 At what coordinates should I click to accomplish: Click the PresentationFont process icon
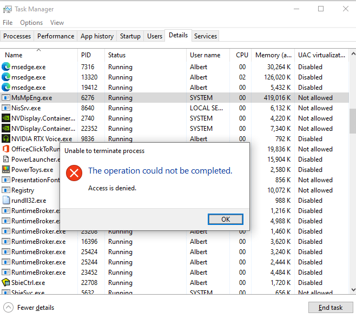click(6, 180)
